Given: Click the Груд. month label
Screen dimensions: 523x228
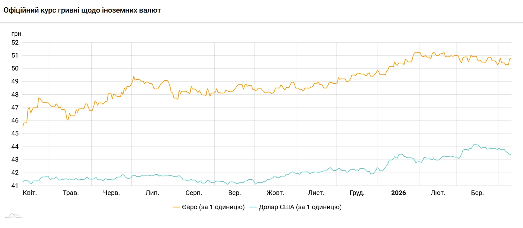Looking at the screenshot, I should pyautogui.click(x=357, y=193).
